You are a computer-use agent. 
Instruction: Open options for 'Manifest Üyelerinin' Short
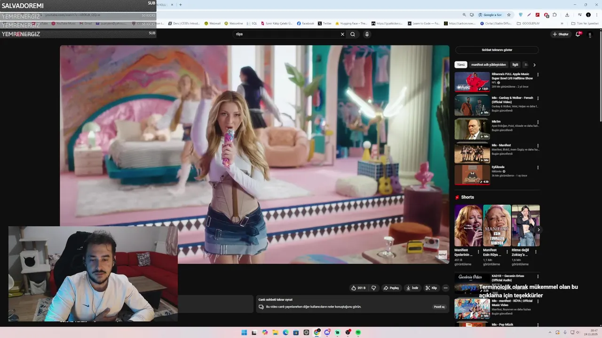point(479,252)
